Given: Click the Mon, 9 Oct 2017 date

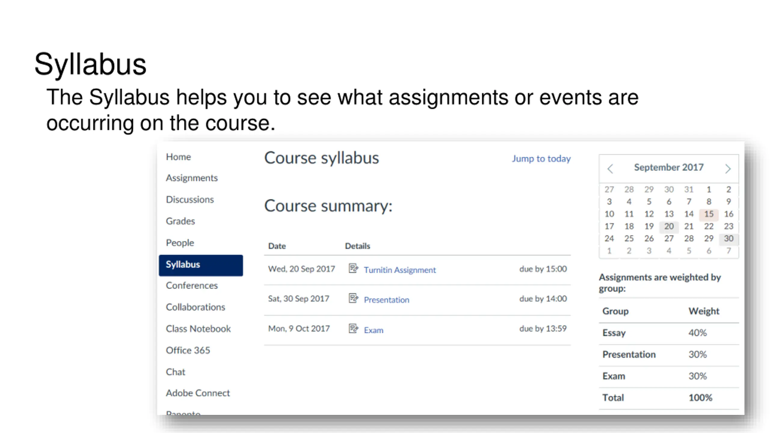Looking at the screenshot, I should [x=299, y=328].
